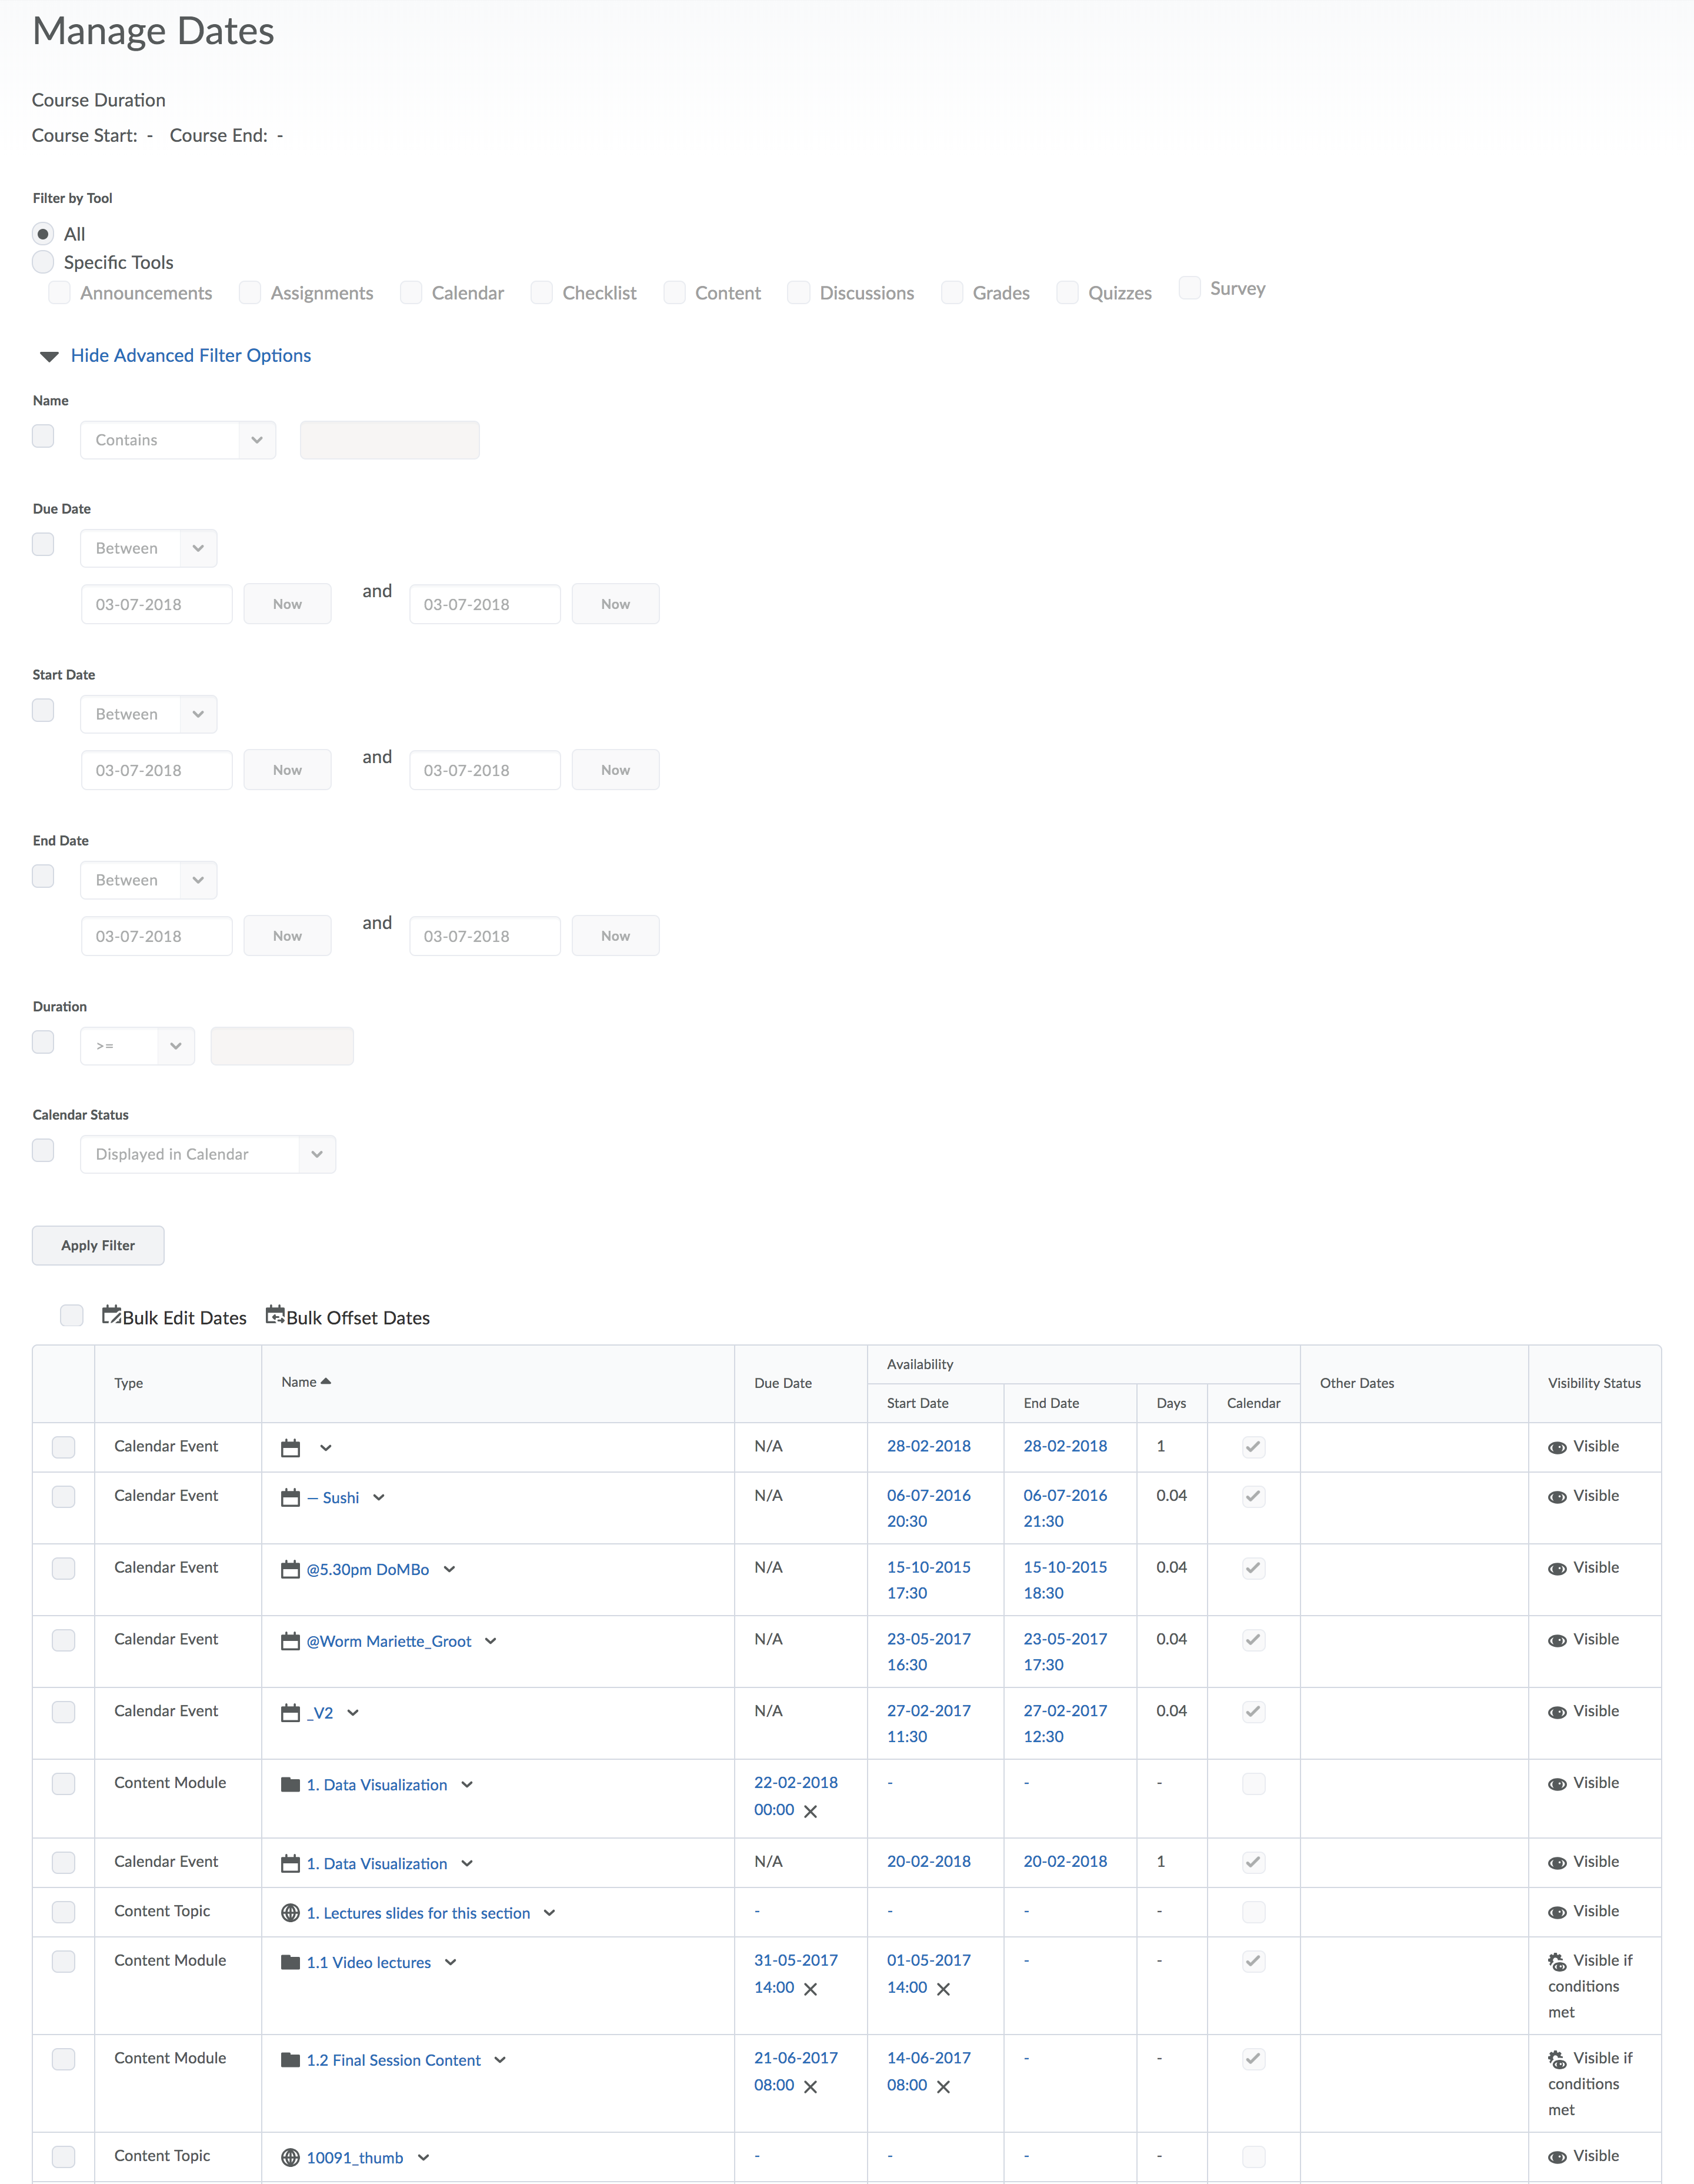
Task: Open context menu chevron for _V2 event
Action: pos(353,1713)
